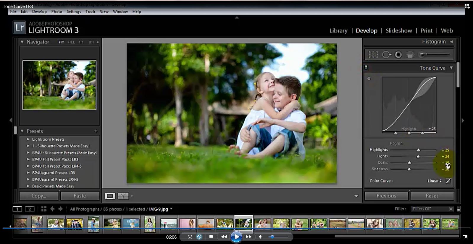Click the media player volume slider
The width and height of the screenshot is (473, 244).
[278, 237]
